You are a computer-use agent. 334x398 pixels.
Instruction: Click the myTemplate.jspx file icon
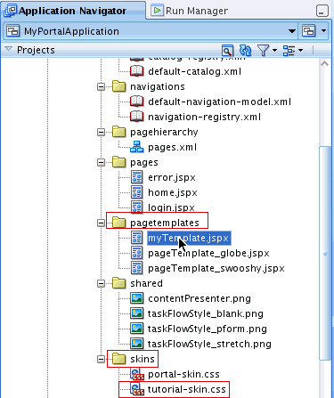tap(137, 238)
